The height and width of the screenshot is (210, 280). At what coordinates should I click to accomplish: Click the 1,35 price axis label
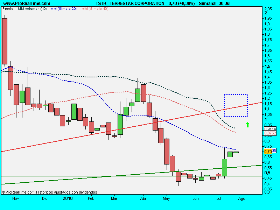(268, 82)
